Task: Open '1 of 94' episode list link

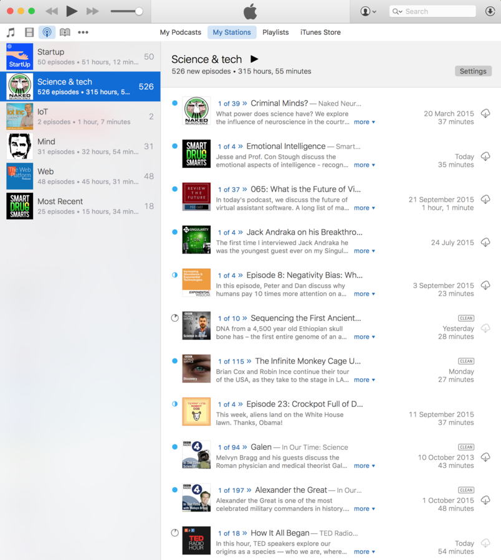Action: point(232,447)
